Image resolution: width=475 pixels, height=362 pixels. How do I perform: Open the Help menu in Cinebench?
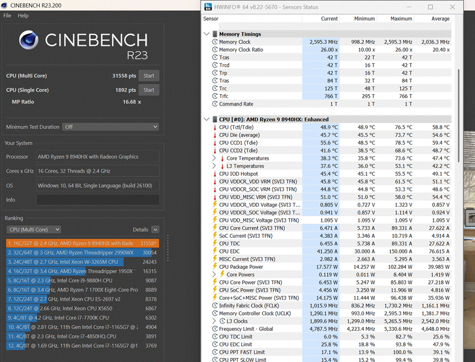23,16
